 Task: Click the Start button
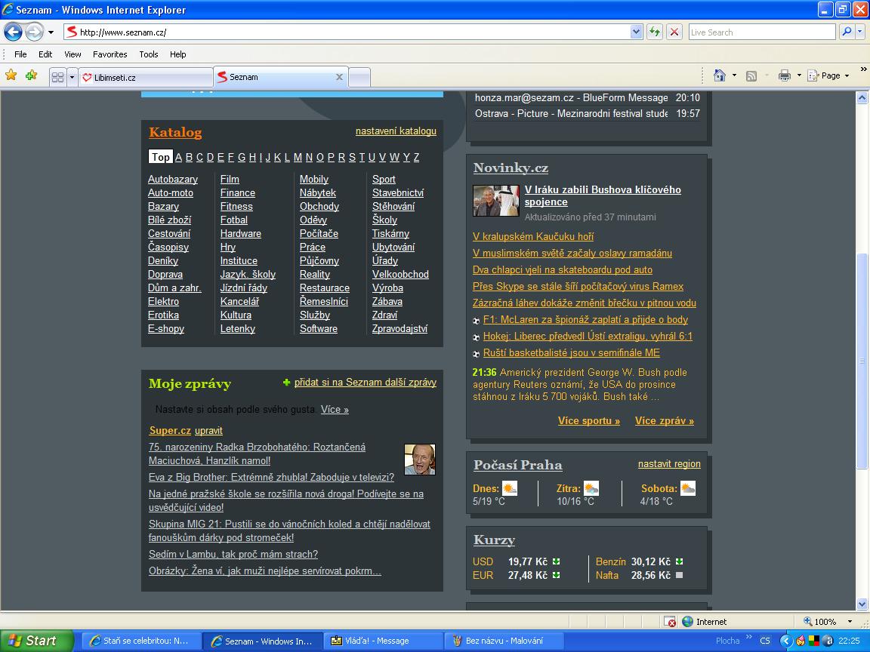click(x=36, y=641)
